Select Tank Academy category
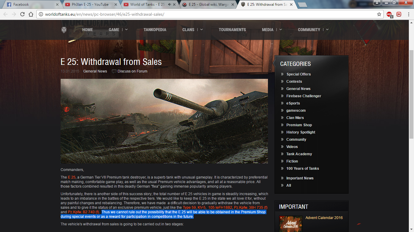The width and height of the screenshot is (414, 232). click(299, 154)
